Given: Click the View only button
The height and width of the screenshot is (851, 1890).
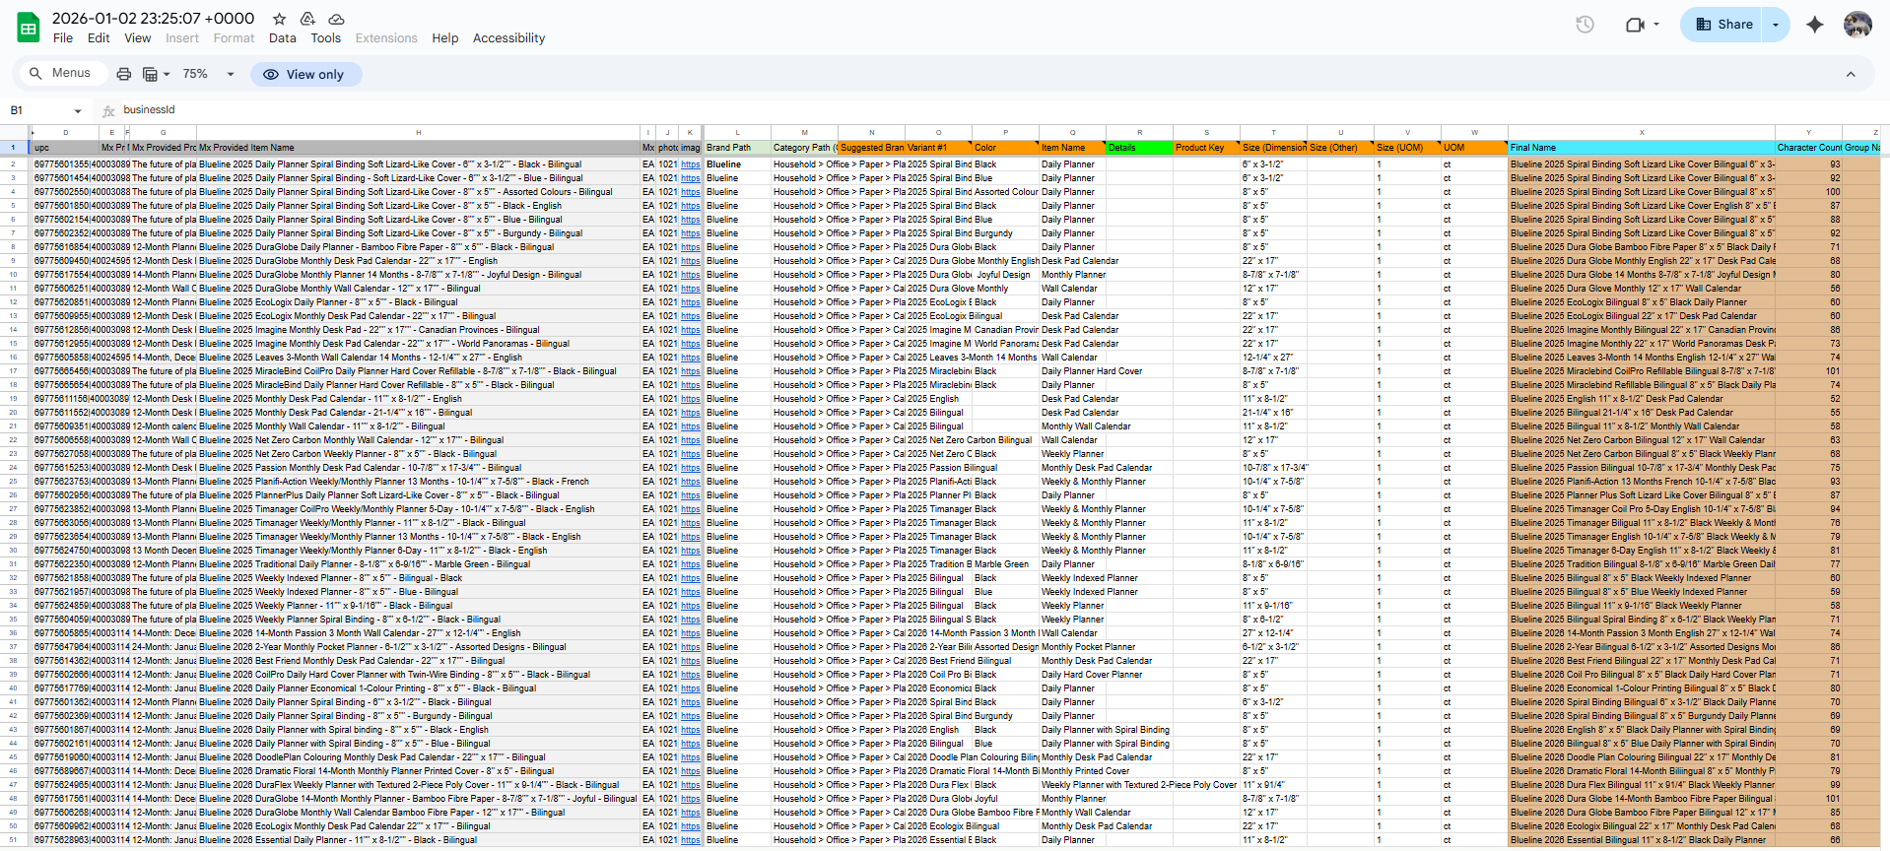Looking at the screenshot, I should (x=305, y=74).
